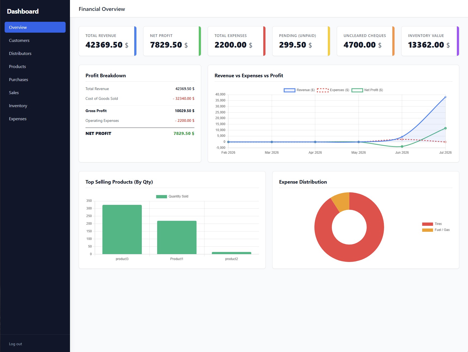Click the product3 bar in chart
Screen dimensions: 468x352
[x=122, y=230]
